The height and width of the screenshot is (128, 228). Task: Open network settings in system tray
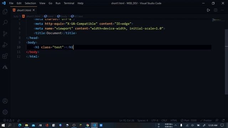point(187,125)
